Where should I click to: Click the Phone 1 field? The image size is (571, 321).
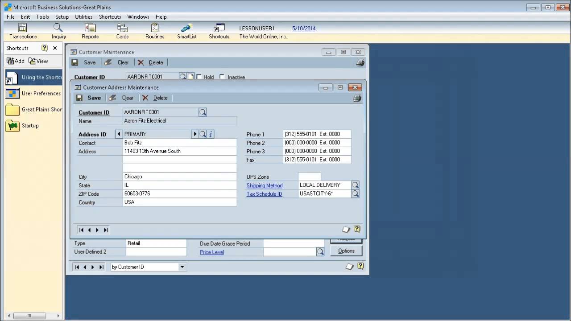[317, 134]
